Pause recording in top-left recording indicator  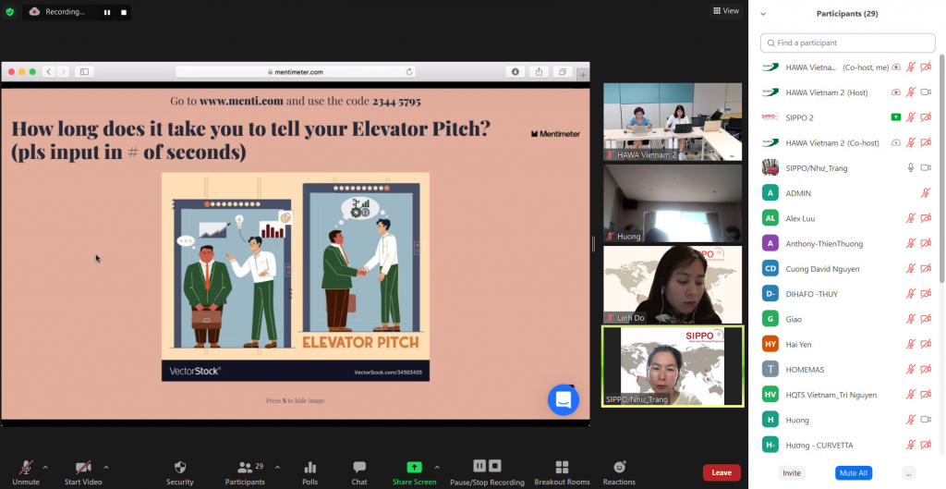point(107,12)
